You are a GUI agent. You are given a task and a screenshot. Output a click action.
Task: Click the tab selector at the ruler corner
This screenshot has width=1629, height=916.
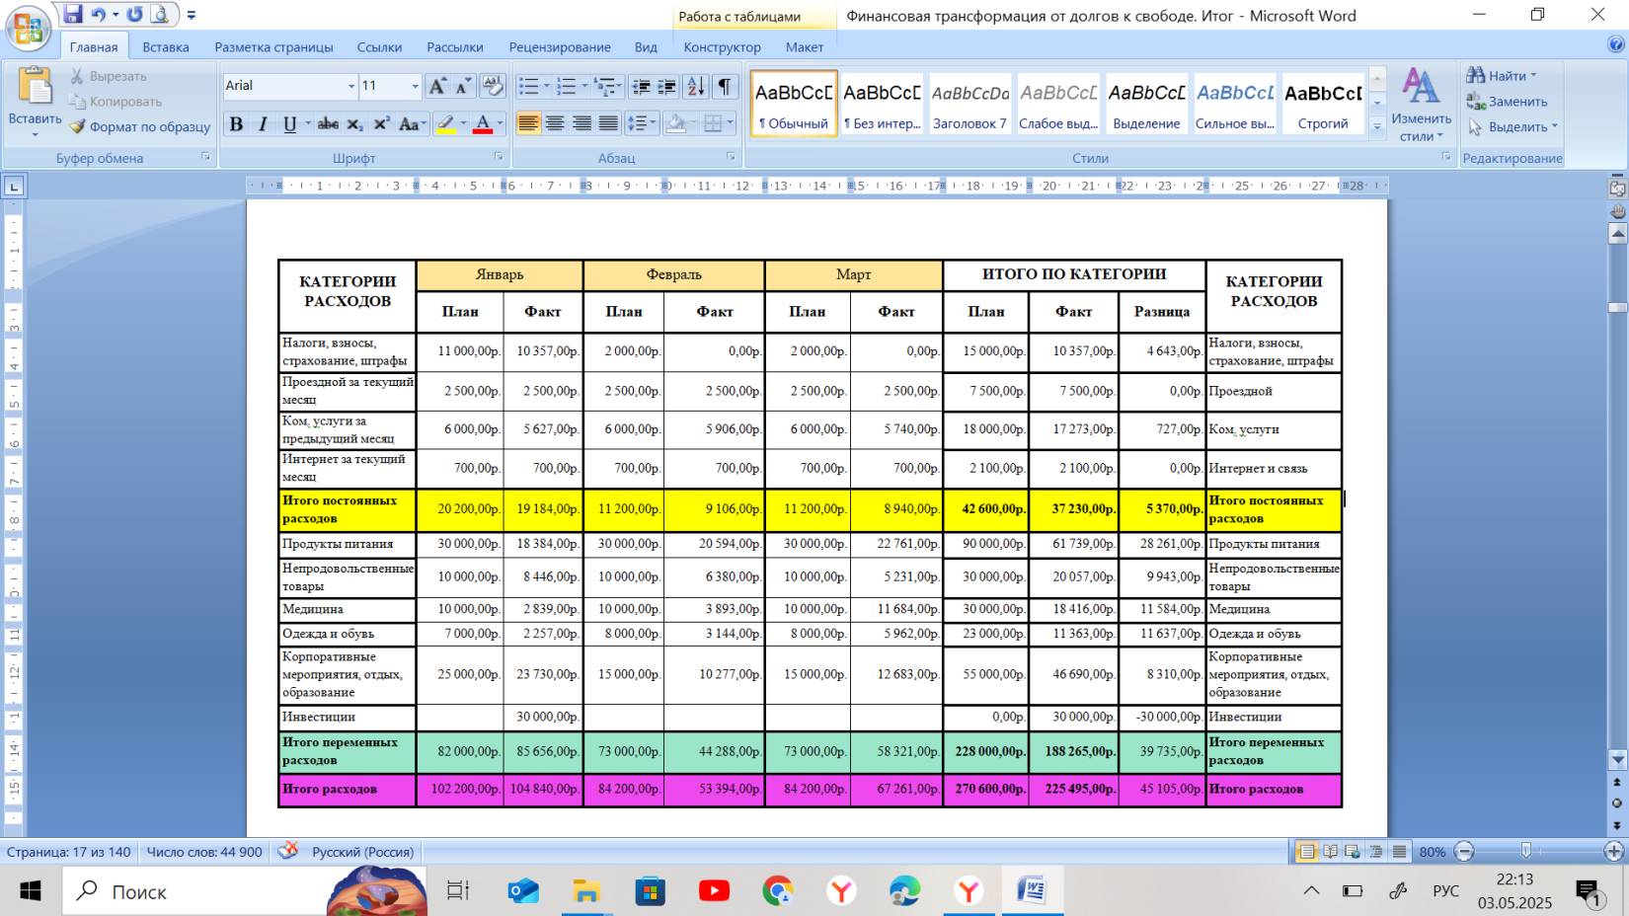[x=14, y=186]
